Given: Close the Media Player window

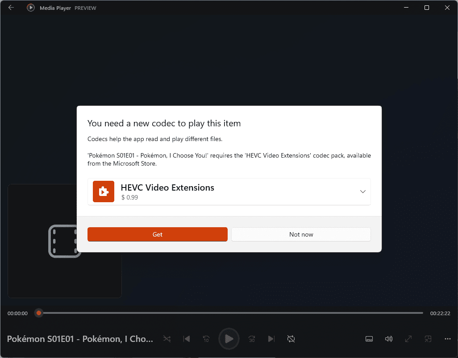Looking at the screenshot, I should pos(447,8).
